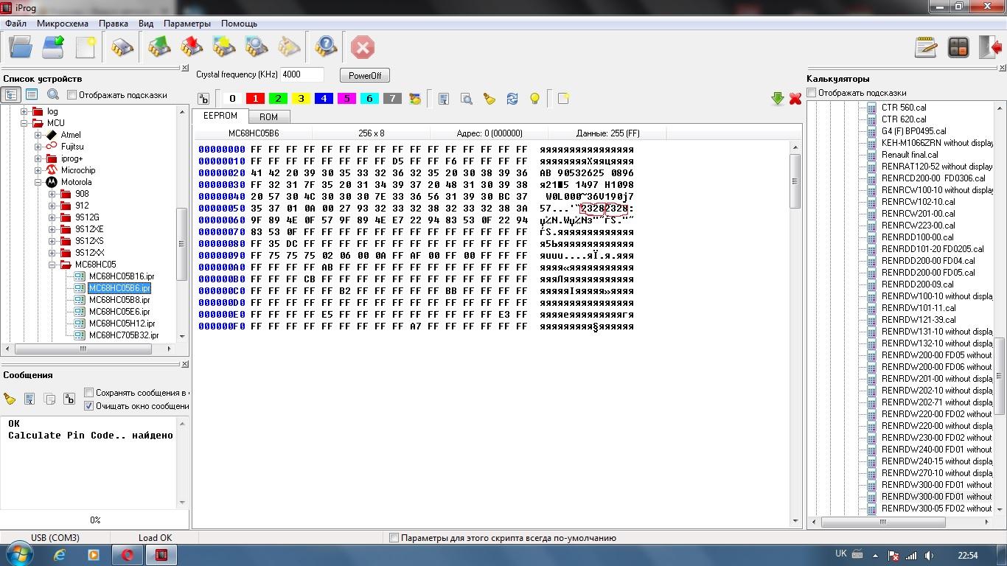The height and width of the screenshot is (566, 1007).
Task: Click the red stop operation icon
Action: click(x=362, y=48)
